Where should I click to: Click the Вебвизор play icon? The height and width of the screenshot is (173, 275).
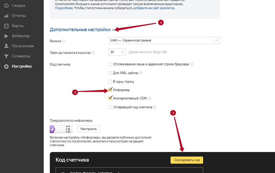coord(6,36)
